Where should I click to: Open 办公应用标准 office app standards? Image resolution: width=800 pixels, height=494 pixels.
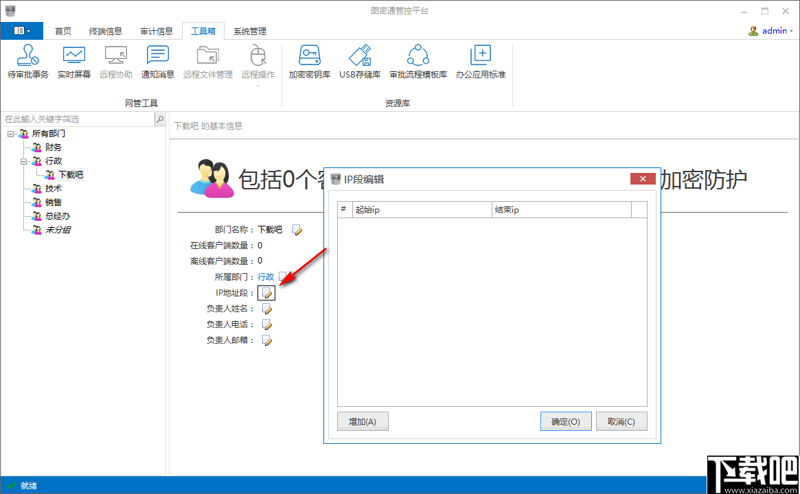pyautogui.click(x=481, y=62)
